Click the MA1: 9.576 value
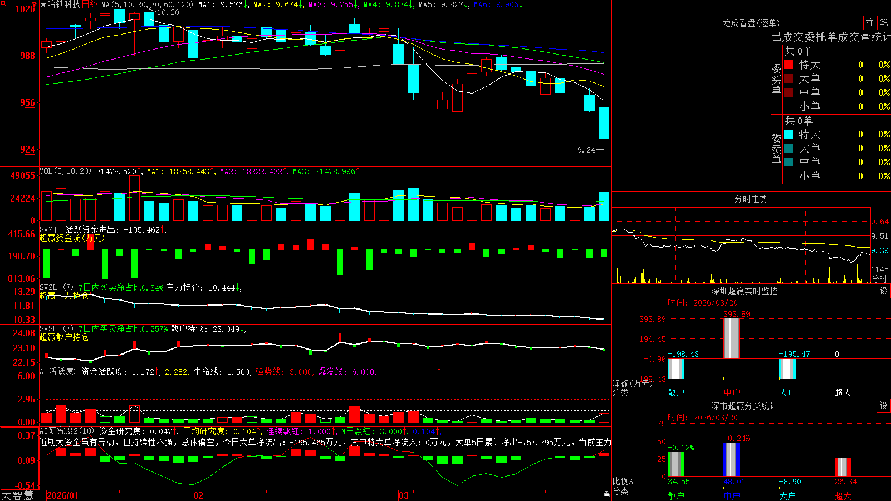The width and height of the screenshot is (891, 501). coord(223,4)
